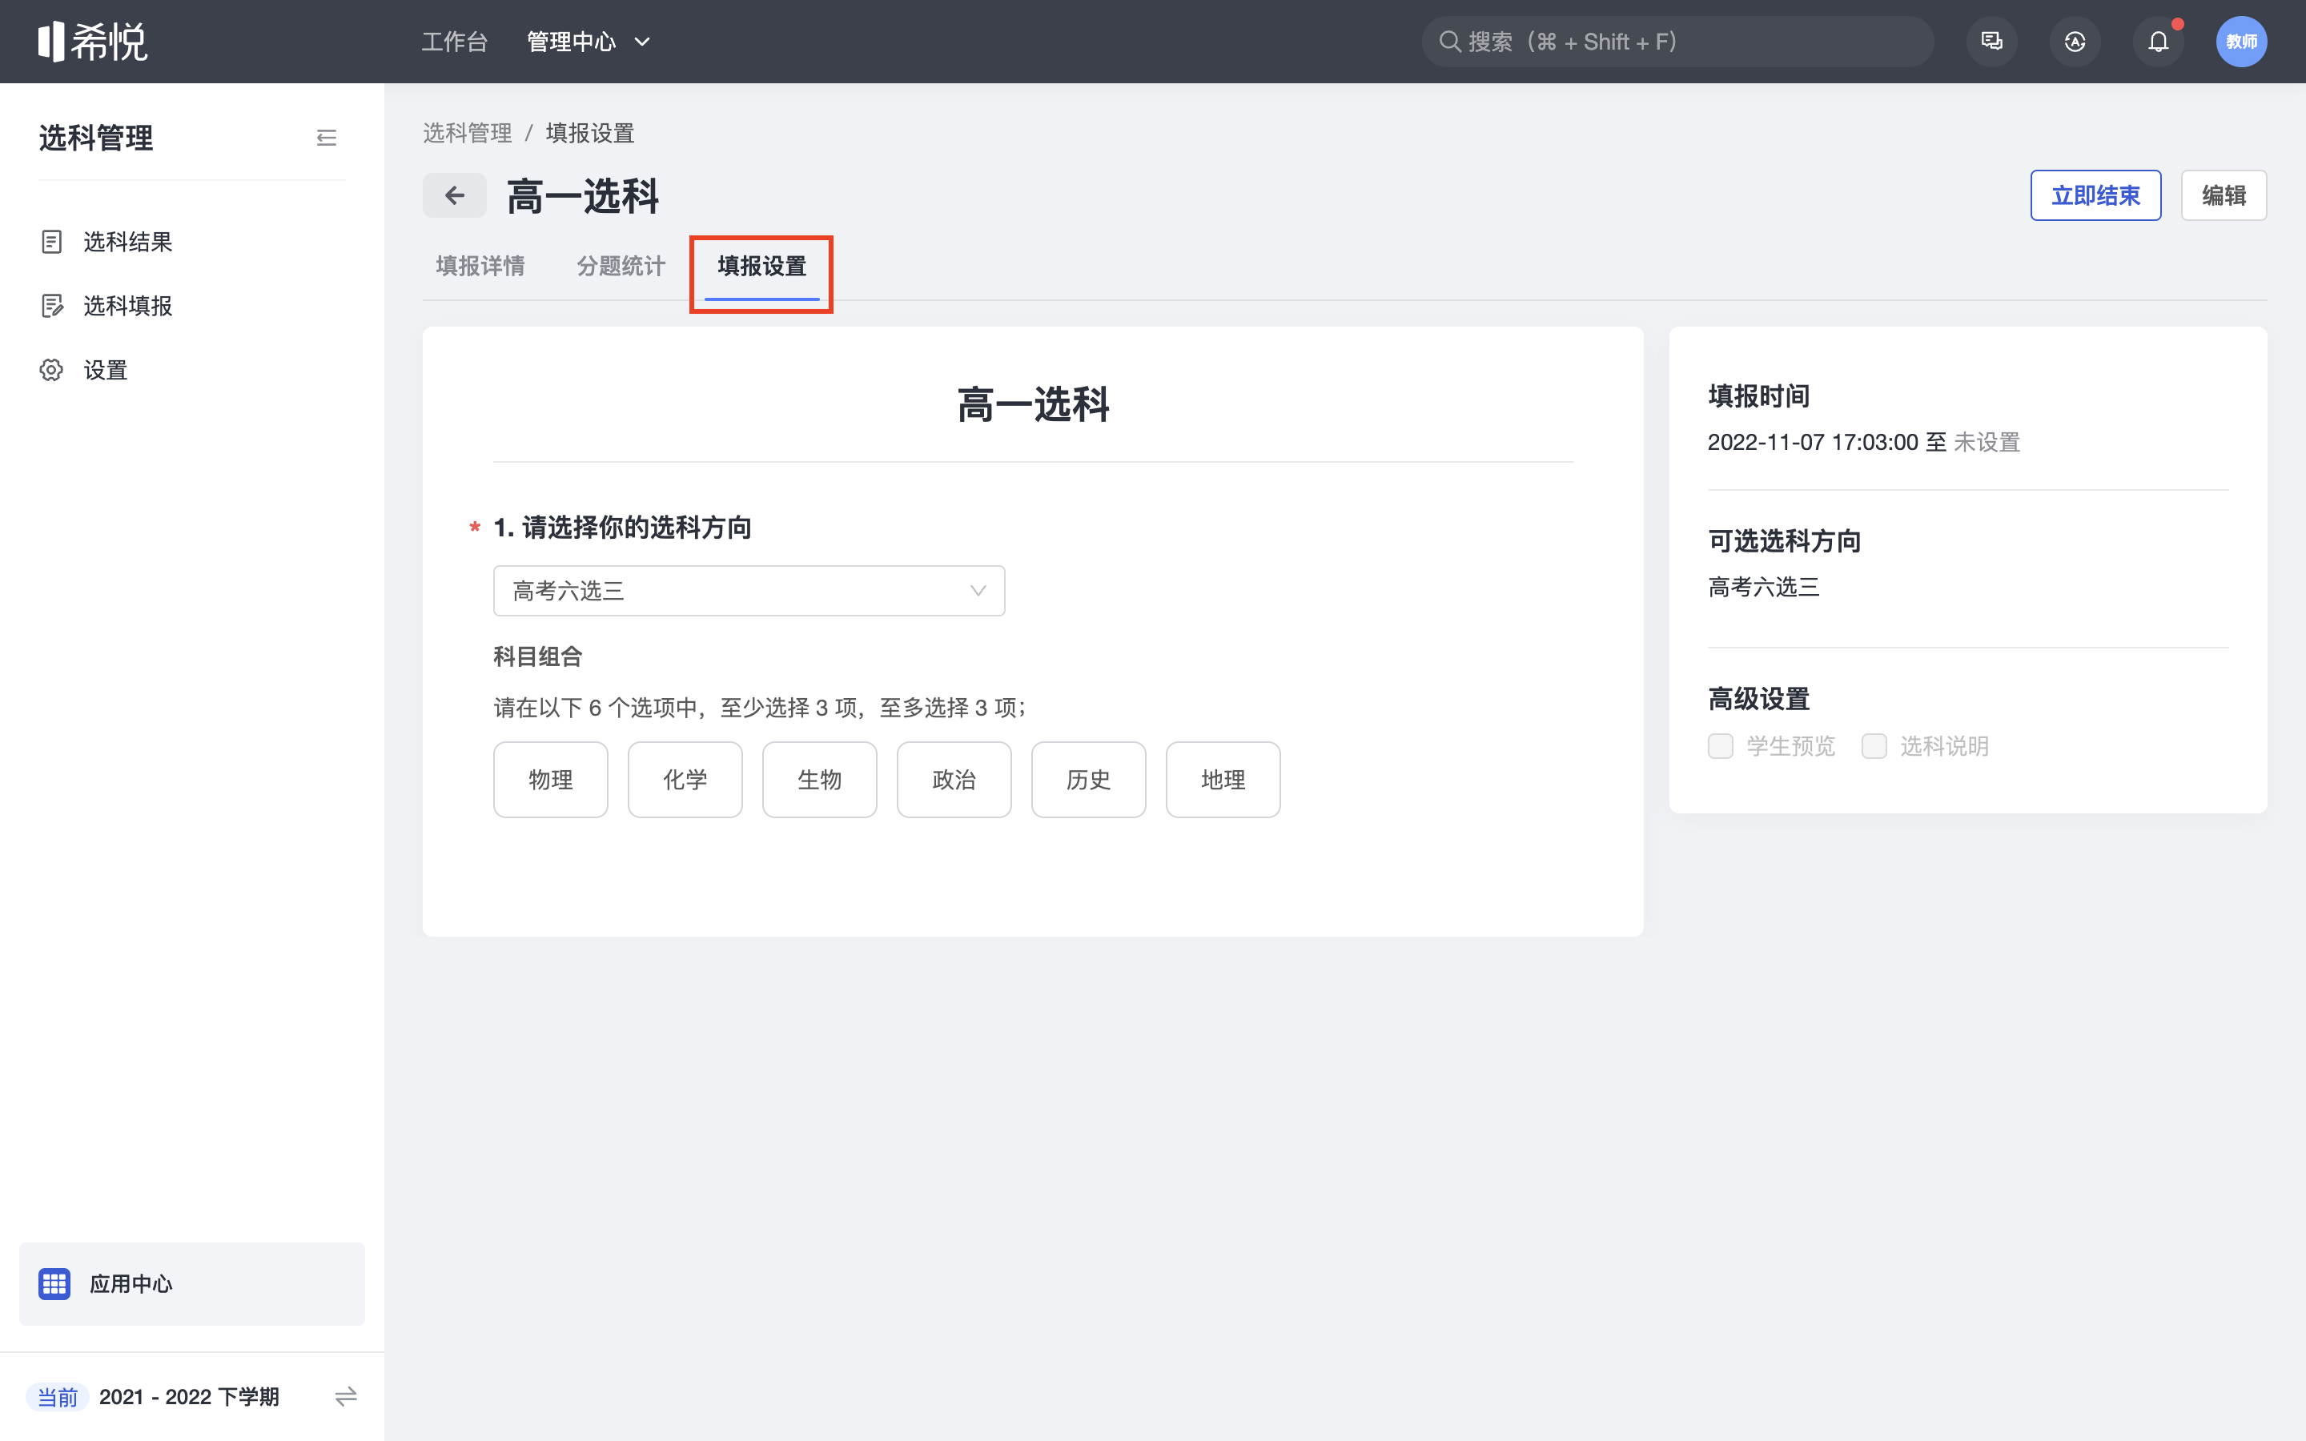Click the 选科管理 breadcrumb link

pos(467,134)
